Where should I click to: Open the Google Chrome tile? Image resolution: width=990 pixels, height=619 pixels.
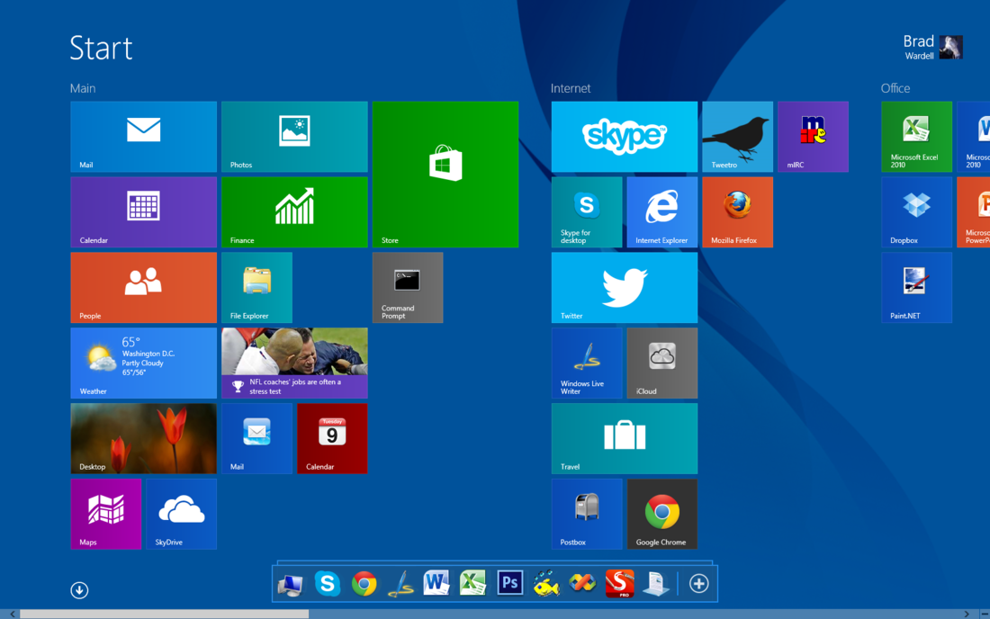[662, 515]
